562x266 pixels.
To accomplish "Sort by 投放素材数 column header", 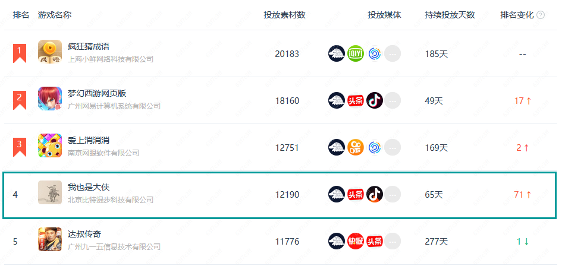I will tap(285, 15).
